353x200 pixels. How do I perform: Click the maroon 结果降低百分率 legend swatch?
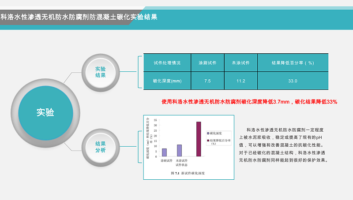(x=208, y=141)
